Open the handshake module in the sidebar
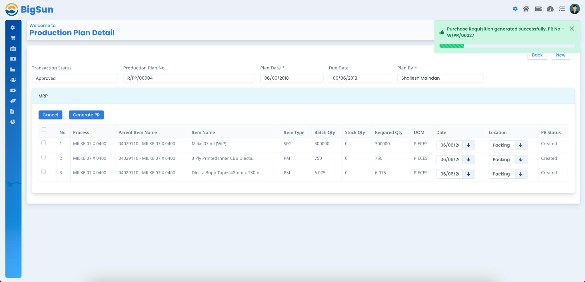The image size is (585, 282). 13,101
